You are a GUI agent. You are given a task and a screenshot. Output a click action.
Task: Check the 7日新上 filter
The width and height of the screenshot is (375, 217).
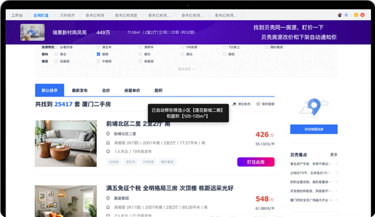click(x=225, y=47)
